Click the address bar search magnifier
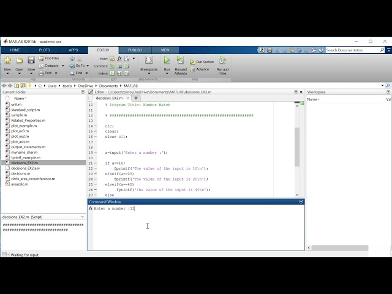The width and height of the screenshot is (392, 294). click(388, 86)
